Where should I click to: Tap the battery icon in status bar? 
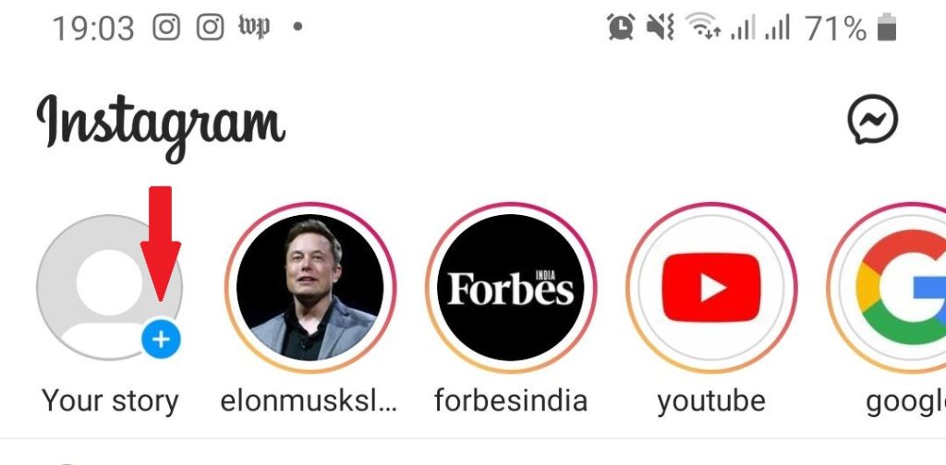pyautogui.click(x=886, y=27)
